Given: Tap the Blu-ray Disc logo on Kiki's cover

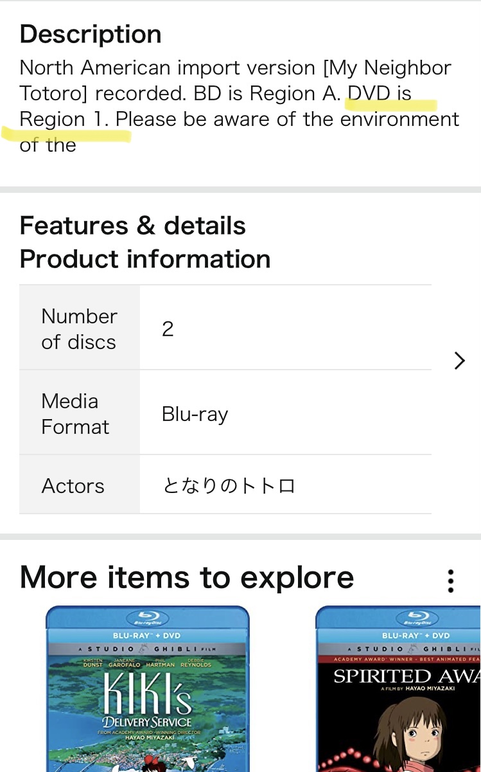Looking at the screenshot, I should tap(147, 619).
